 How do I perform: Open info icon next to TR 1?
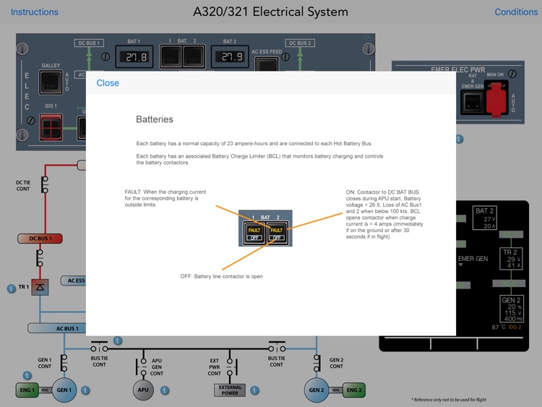[x=12, y=288]
